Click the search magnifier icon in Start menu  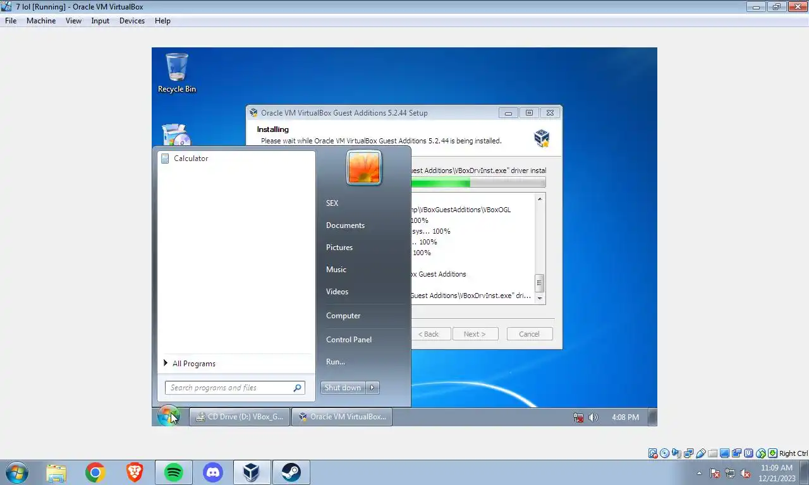coord(297,388)
